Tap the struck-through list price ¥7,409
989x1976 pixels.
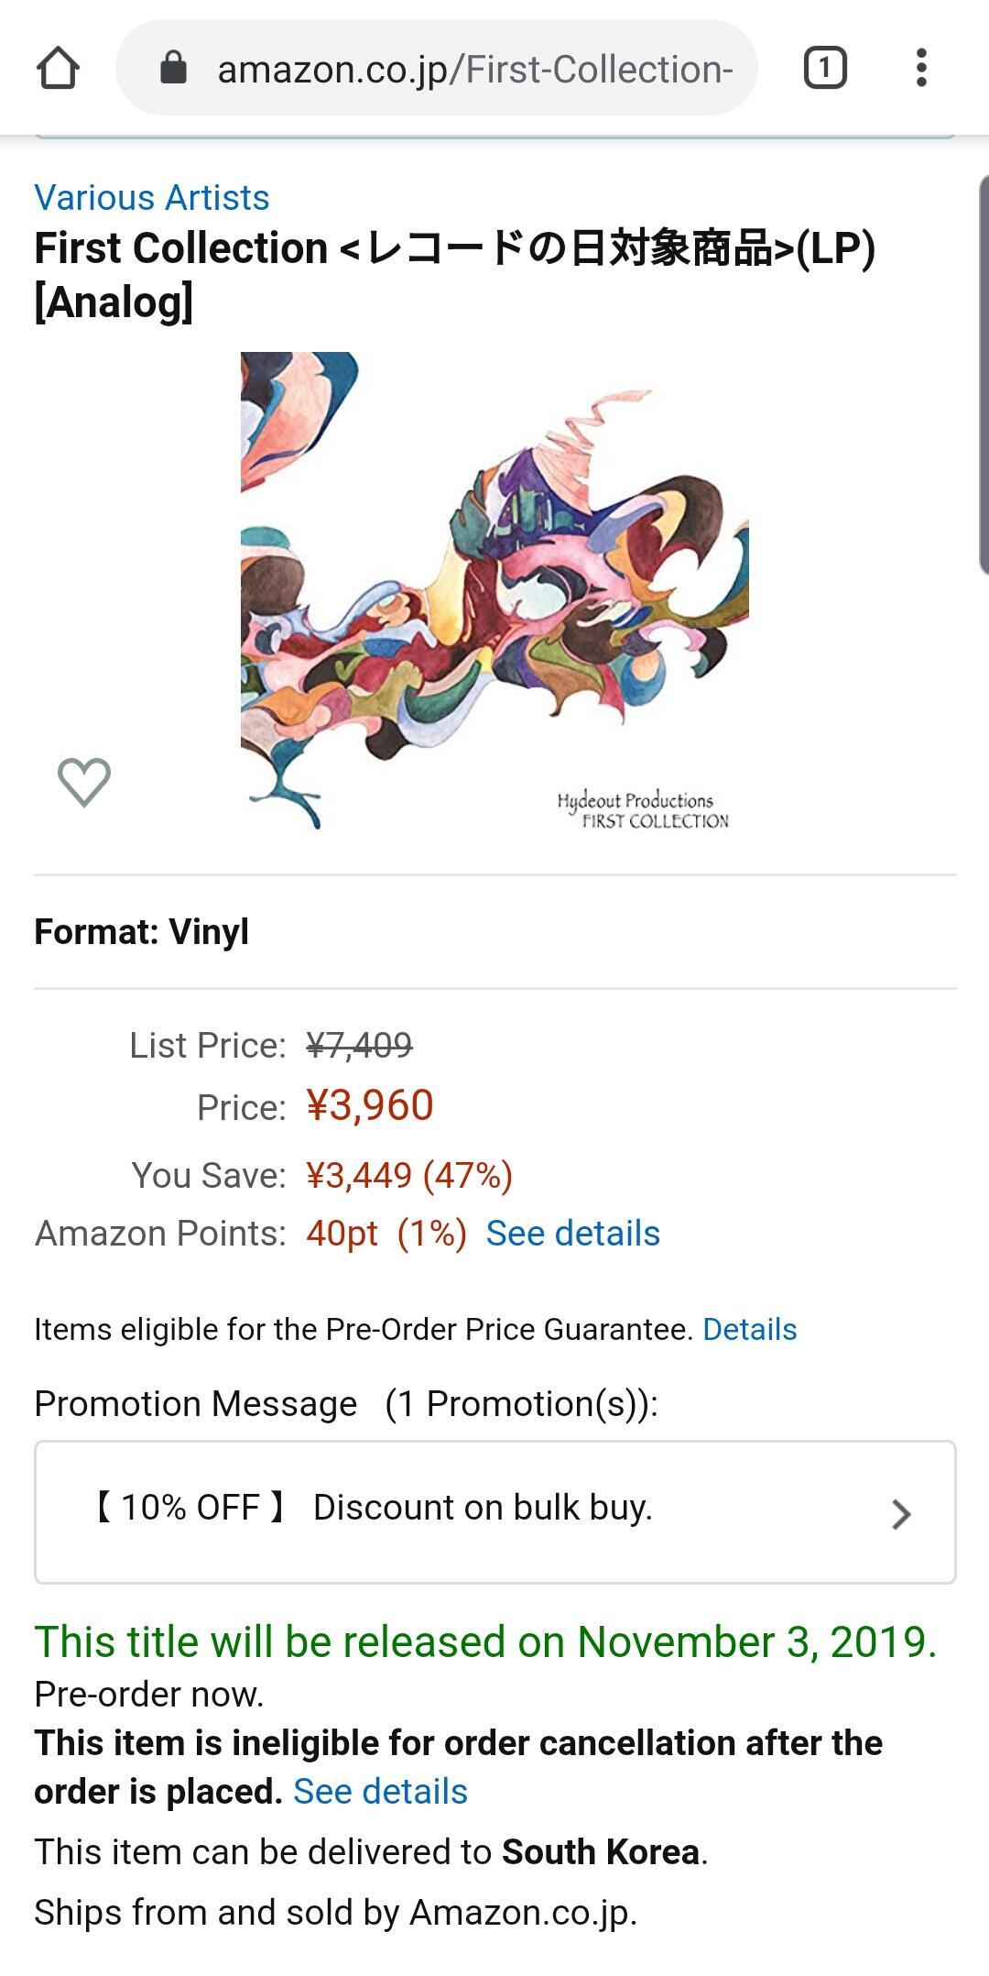360,1045
